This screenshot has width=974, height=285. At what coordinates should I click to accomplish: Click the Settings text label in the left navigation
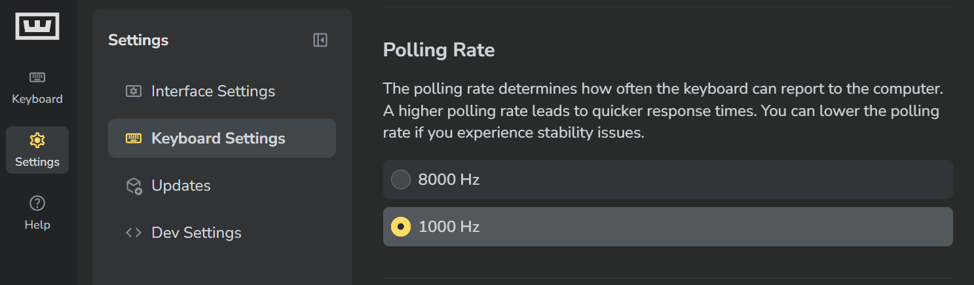click(37, 162)
